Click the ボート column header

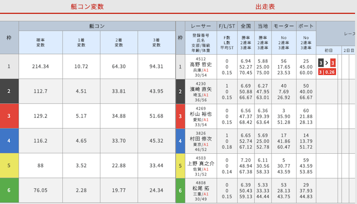click(x=306, y=26)
